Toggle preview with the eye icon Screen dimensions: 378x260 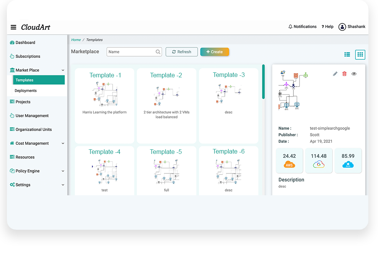click(354, 74)
